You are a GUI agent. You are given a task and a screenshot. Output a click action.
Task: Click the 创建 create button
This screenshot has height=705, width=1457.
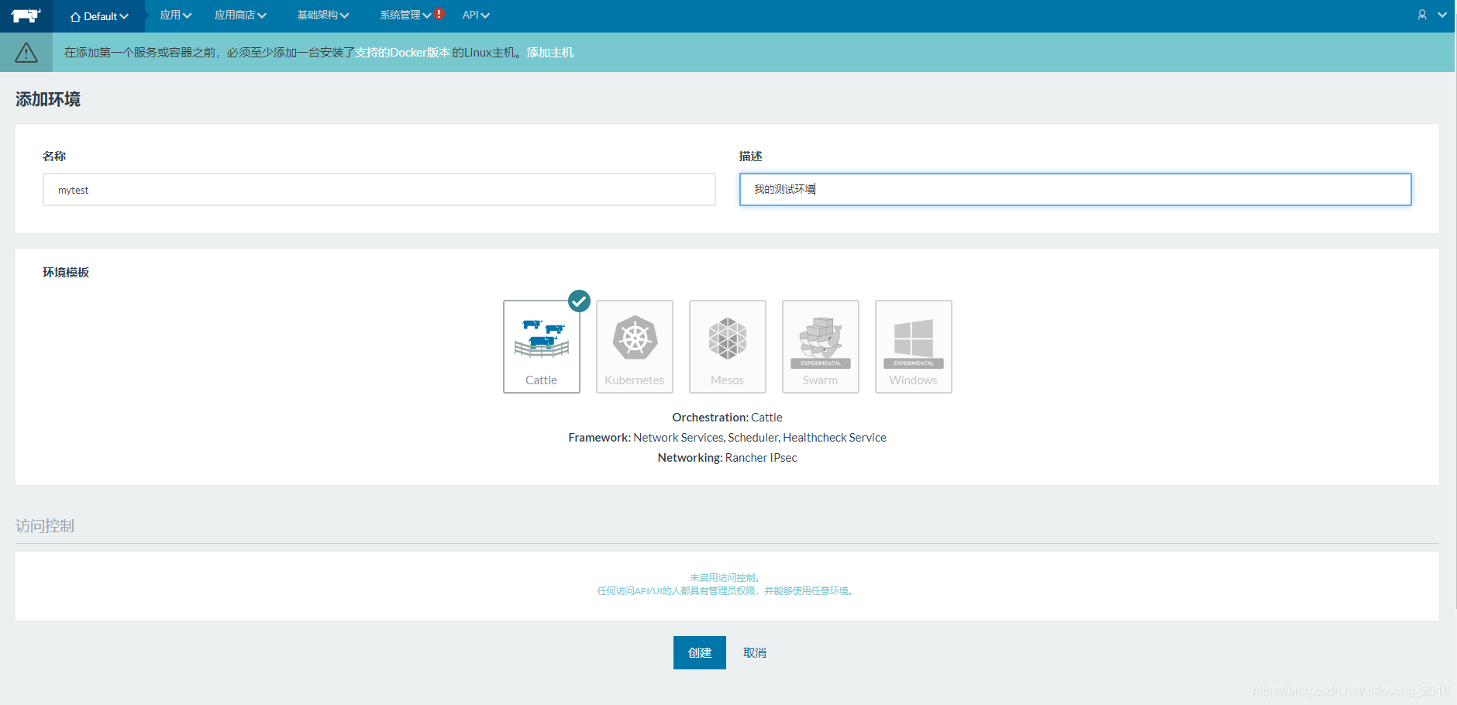(700, 653)
